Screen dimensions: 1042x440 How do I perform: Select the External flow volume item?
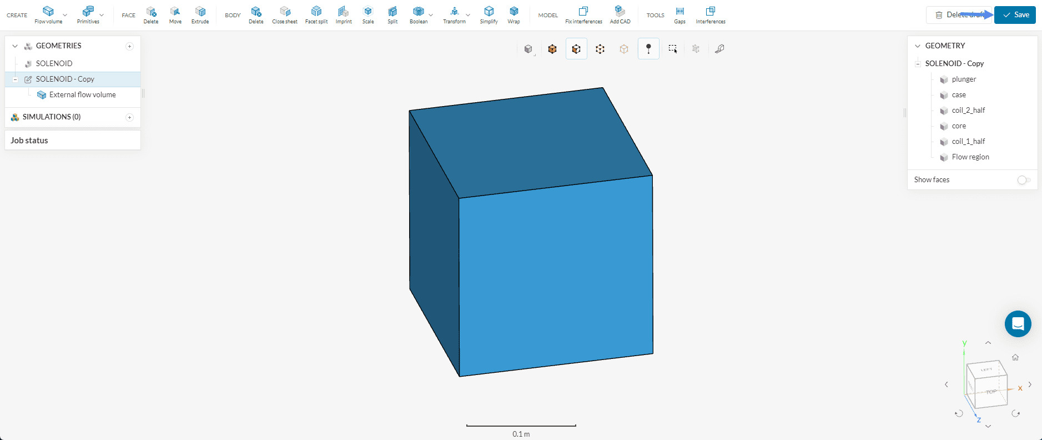pos(82,95)
